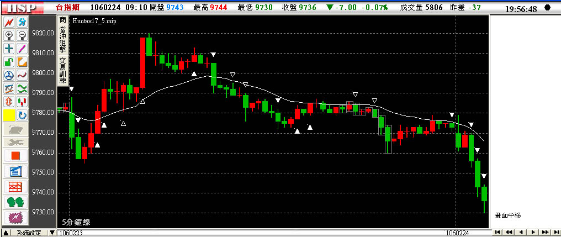Select the magenta line drawing tool
The height and width of the screenshot is (237, 561).
point(22,49)
